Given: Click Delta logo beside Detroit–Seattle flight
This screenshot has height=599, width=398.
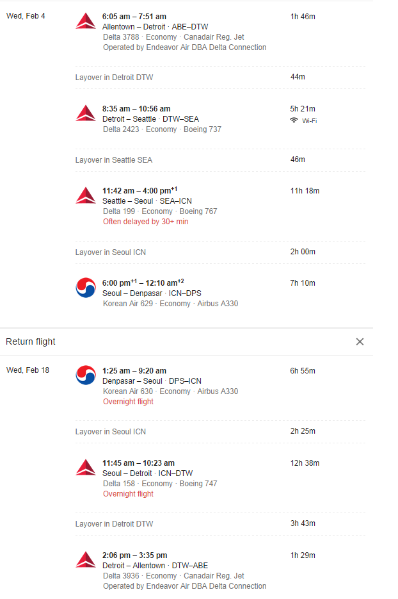Looking at the screenshot, I should click(86, 113).
